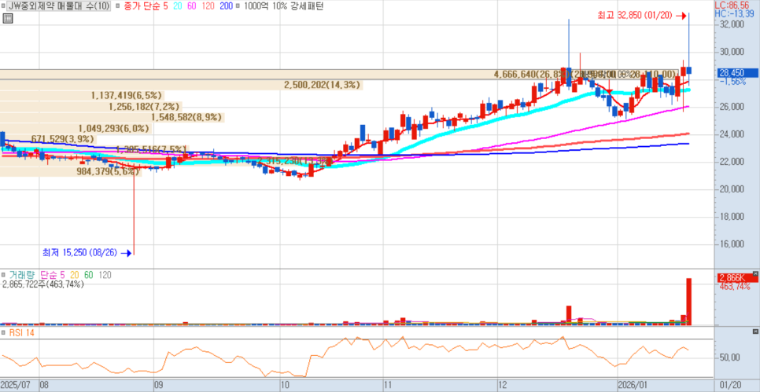Select the salmon 120 moving average label in price legend
760x392 pixels.
click(209, 6)
